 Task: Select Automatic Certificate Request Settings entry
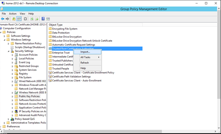pyautogui.click(x=74, y=45)
